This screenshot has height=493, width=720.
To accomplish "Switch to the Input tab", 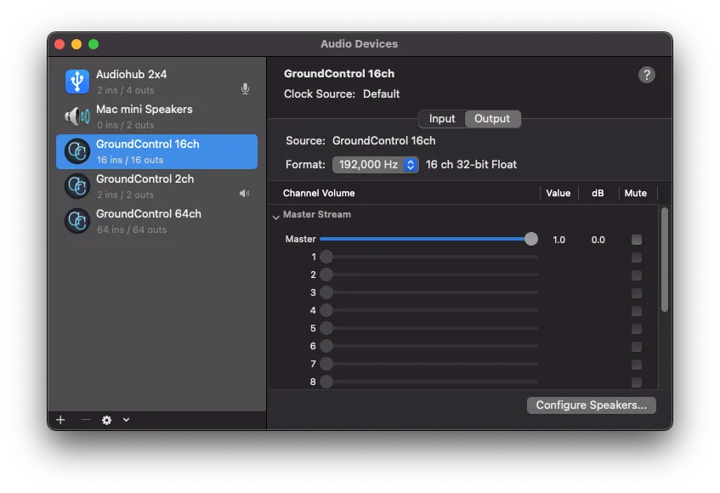I will (442, 119).
